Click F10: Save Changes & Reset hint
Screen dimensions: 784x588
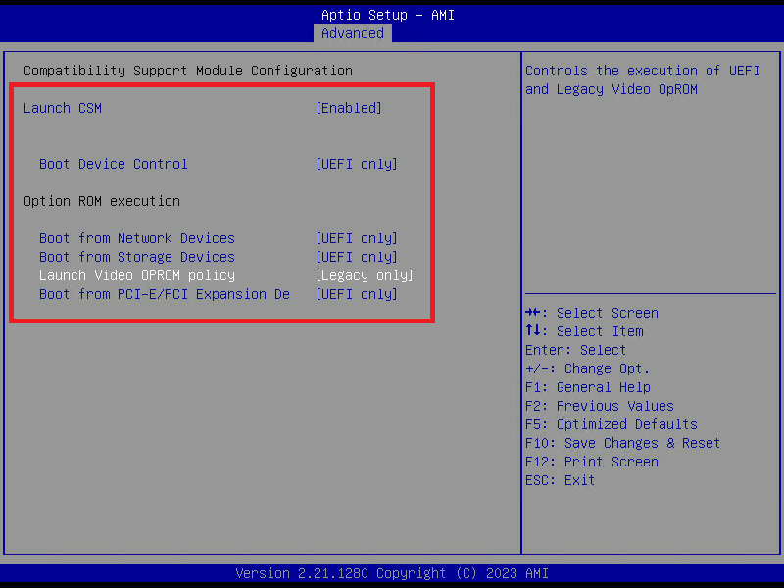[x=623, y=443]
